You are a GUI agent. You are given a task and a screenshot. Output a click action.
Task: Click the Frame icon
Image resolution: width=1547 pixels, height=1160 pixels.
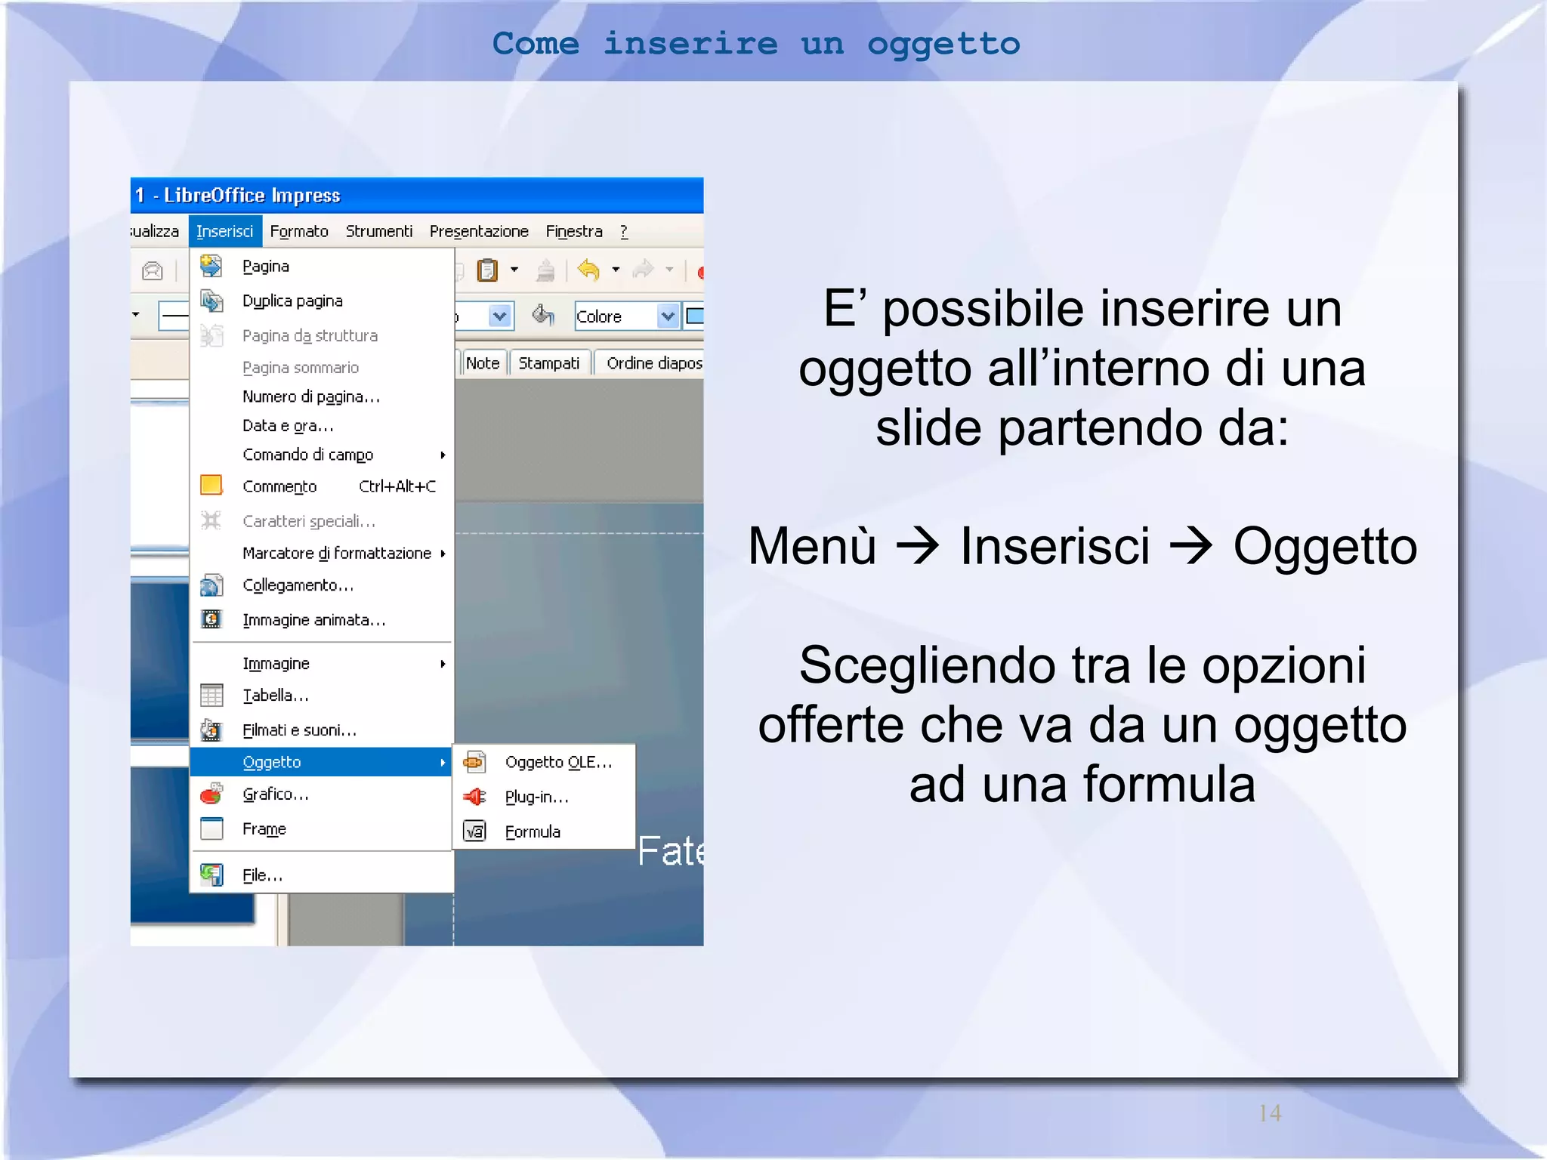[211, 828]
